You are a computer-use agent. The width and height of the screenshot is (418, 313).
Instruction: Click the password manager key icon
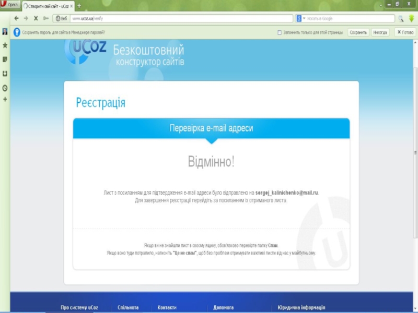coord(17,32)
